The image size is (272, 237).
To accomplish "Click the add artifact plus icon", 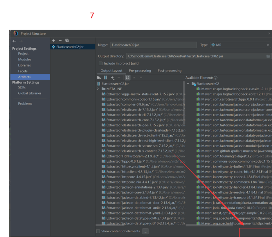I will (53, 41).
